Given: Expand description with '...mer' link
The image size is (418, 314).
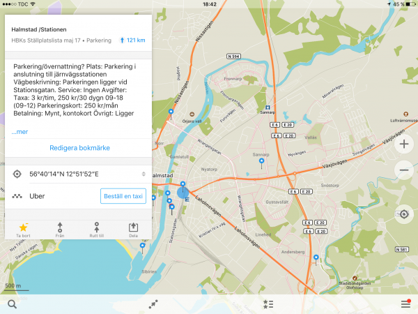Looking at the screenshot, I should (x=20, y=131).
